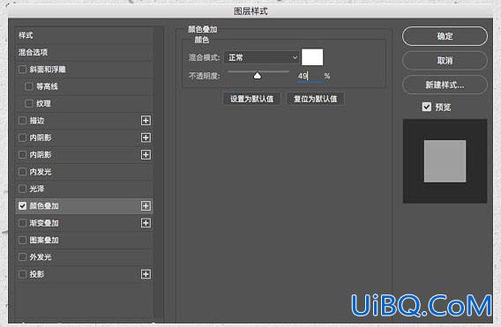
Task: Turn on the 内发光 checkbox
Action: [22, 172]
